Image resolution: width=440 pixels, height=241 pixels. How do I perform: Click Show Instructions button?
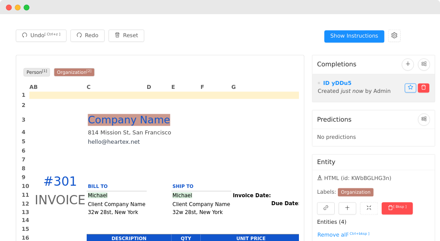354,36
